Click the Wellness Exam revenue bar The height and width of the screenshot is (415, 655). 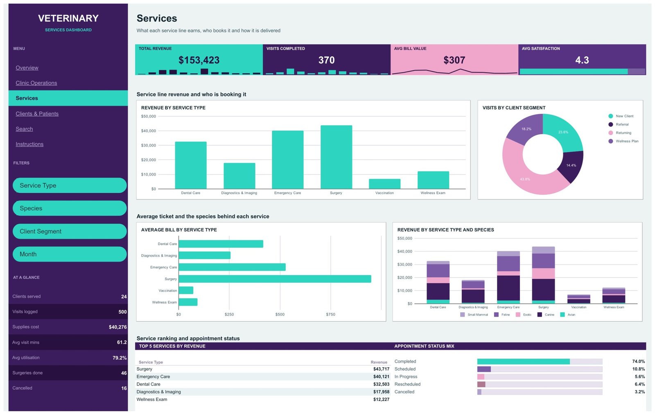coord(433,180)
